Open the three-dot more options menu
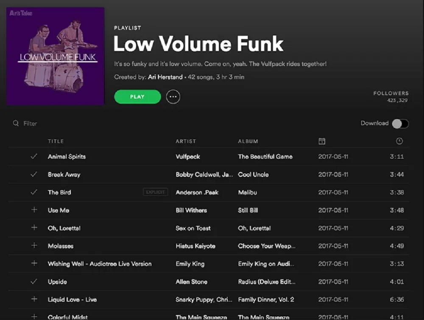 (x=173, y=97)
